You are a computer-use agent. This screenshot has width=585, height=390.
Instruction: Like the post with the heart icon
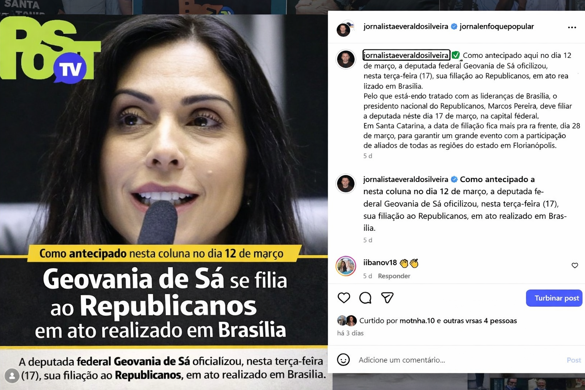[344, 298]
